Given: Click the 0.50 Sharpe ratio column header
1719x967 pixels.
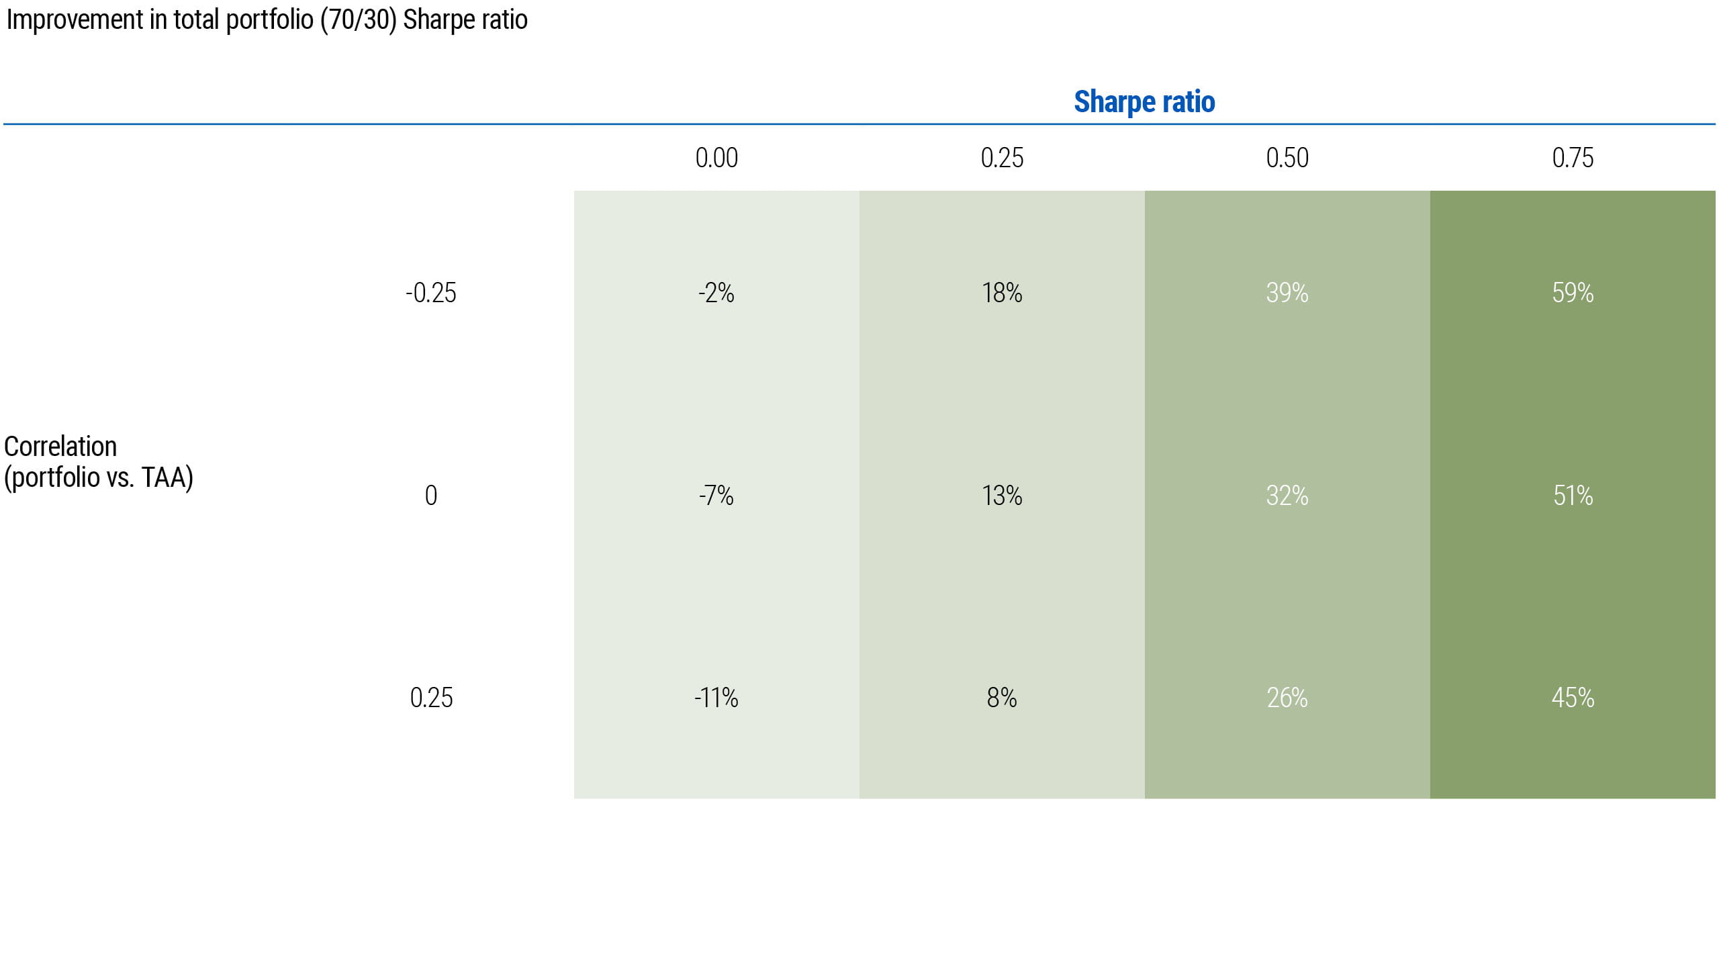Looking at the screenshot, I should pyautogui.click(x=1287, y=158).
